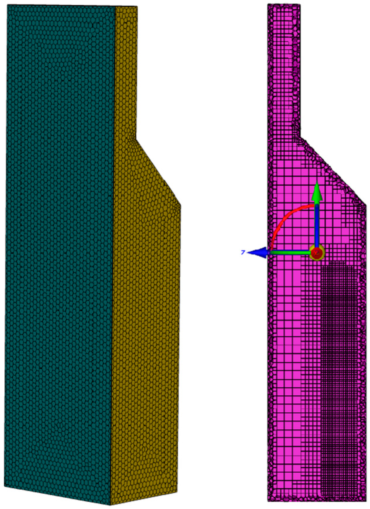Image resolution: width=370 pixels, height=509 pixels.
Task: Click the horizontal green shaft of the triad
Action: click(290, 252)
